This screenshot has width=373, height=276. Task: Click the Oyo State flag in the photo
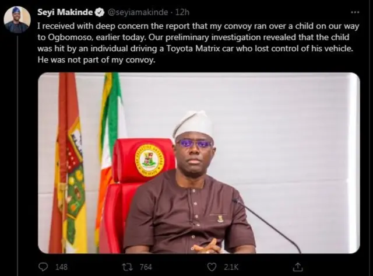click(x=69, y=163)
